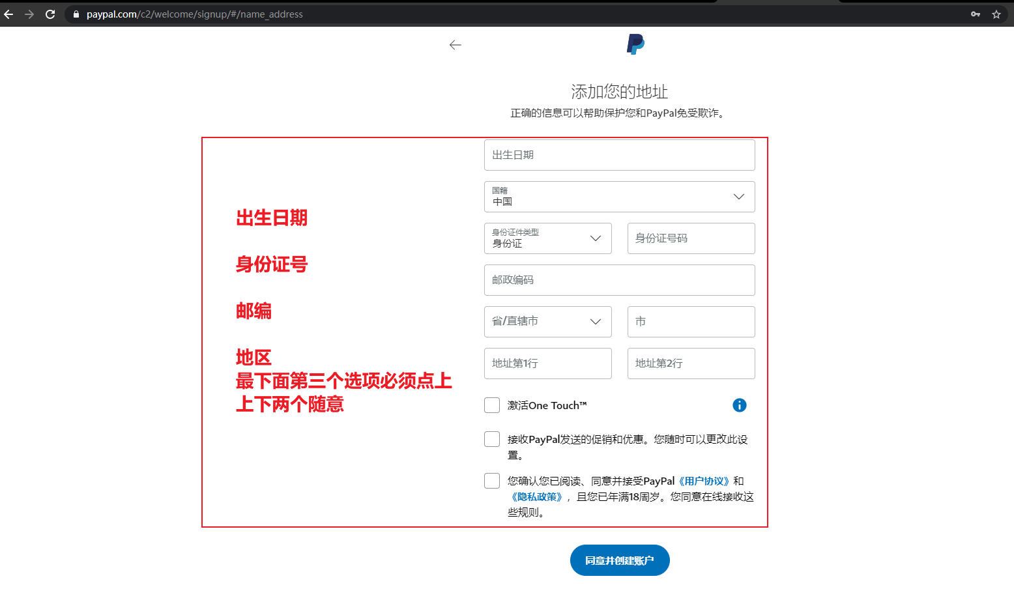Open the 《隐私政策》 link

[537, 497]
